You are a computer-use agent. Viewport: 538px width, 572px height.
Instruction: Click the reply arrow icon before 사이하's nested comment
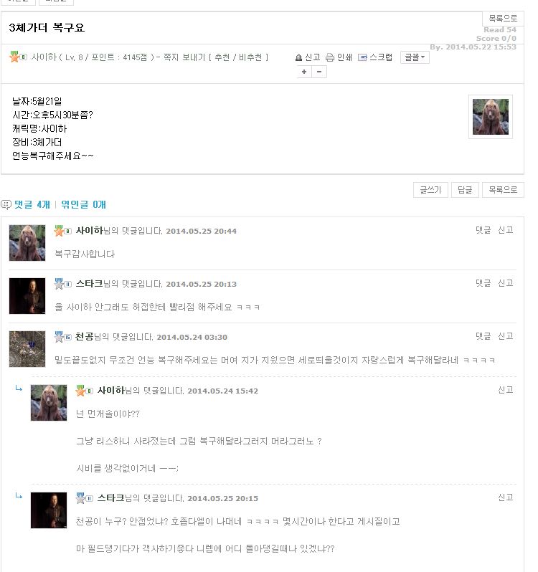coord(19,389)
